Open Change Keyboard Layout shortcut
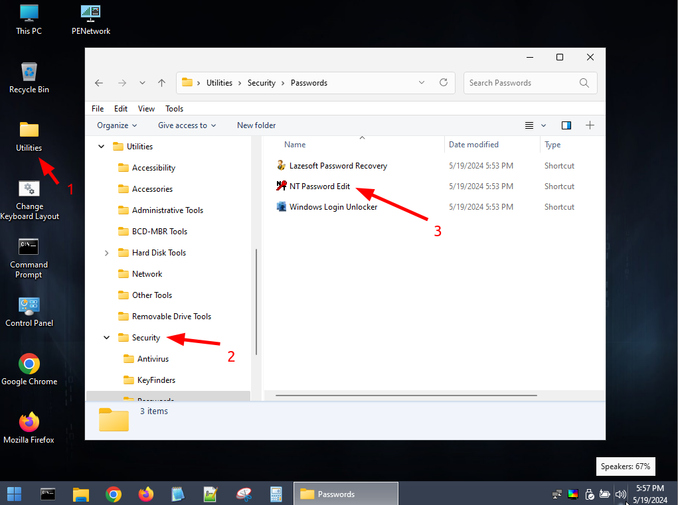This screenshot has height=505, width=678. pos(29,200)
